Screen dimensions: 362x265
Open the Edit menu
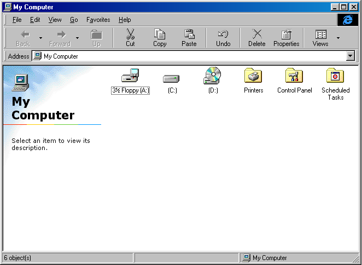(x=35, y=20)
